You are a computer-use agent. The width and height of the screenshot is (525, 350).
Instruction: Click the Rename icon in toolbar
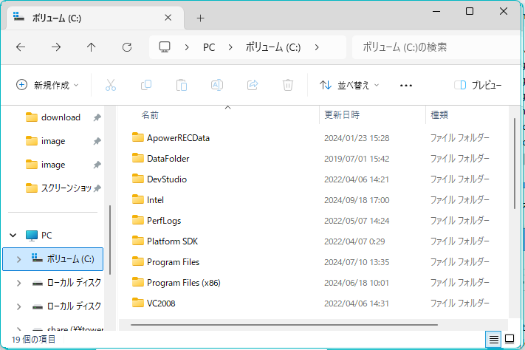pyautogui.click(x=217, y=85)
